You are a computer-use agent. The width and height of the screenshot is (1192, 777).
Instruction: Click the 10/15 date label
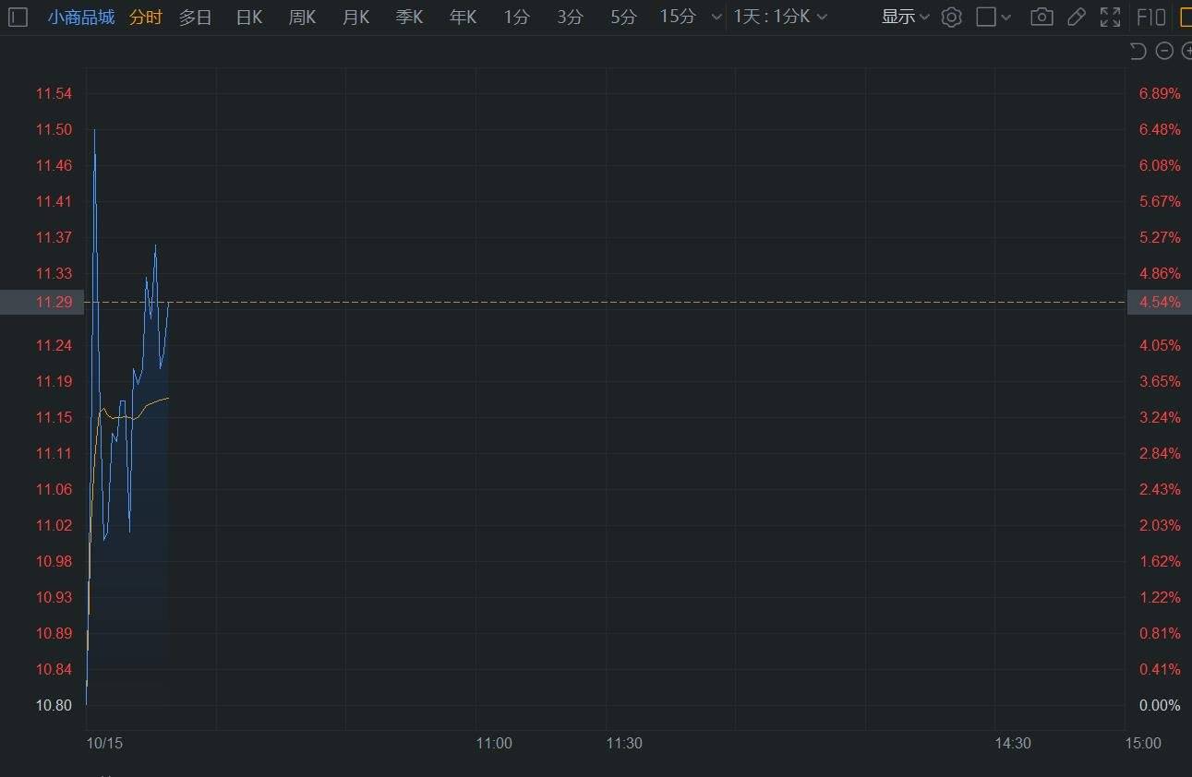coord(104,743)
